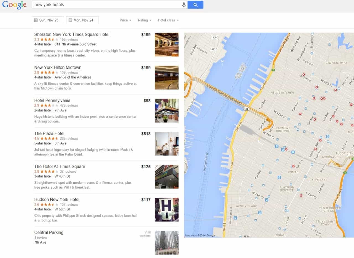
Task: Click the red hotel pin in Nomad
Action: (x=293, y=166)
